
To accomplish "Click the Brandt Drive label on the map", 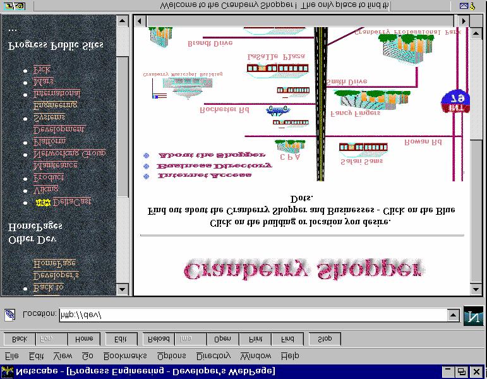I will click(x=210, y=43).
